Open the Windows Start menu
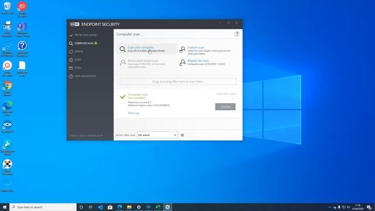The image size is (375, 211). [x=5, y=207]
